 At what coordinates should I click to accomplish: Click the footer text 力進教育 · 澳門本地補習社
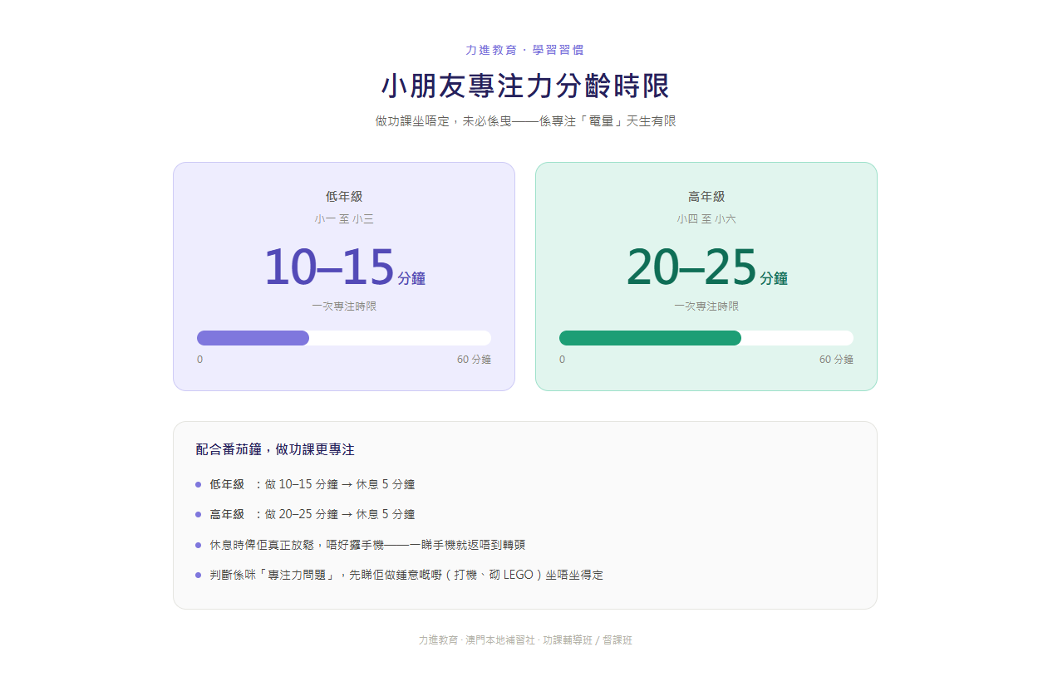525,640
